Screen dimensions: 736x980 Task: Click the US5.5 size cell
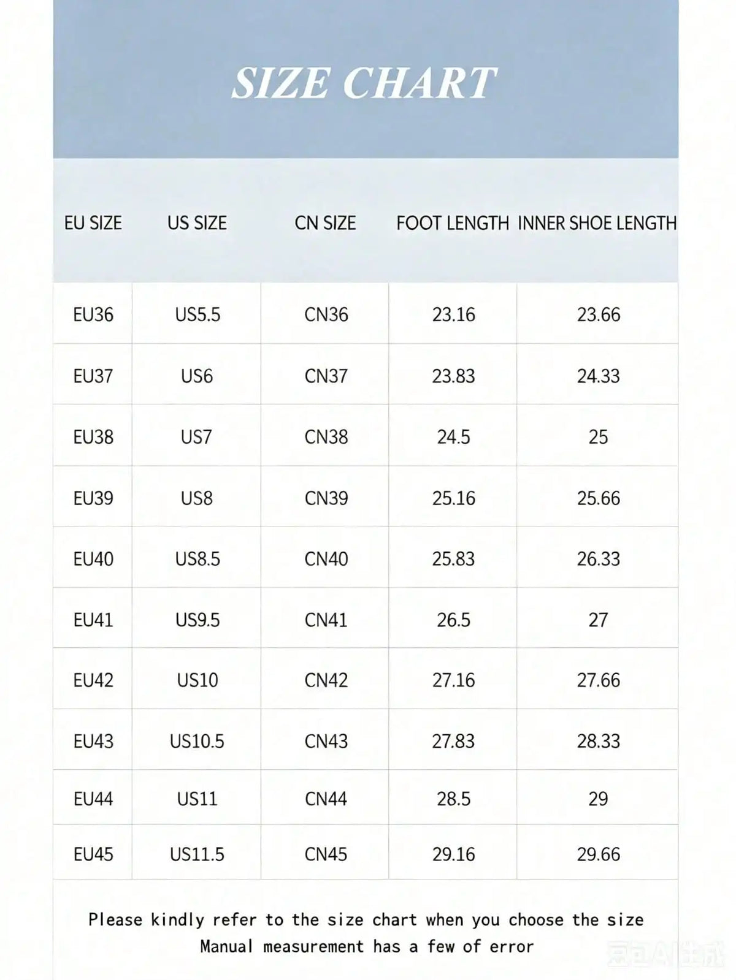coord(197,314)
